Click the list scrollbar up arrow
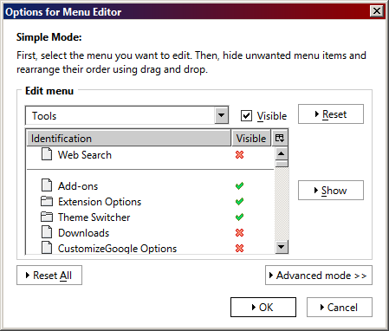Screen dimensions: 389x331 (x=282, y=153)
